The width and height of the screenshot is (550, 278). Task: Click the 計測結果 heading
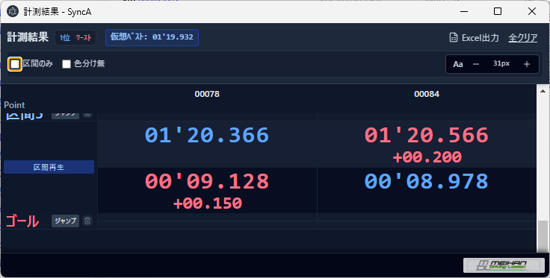[x=28, y=37]
